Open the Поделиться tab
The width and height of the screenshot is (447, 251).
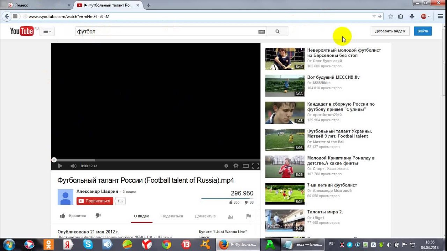click(172, 216)
